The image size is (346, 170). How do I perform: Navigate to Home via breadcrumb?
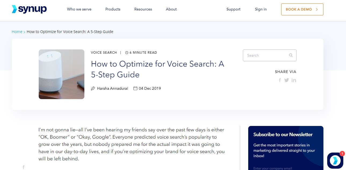coord(17,31)
